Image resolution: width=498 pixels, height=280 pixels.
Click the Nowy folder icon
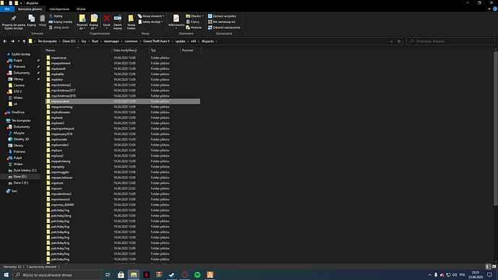point(131,19)
